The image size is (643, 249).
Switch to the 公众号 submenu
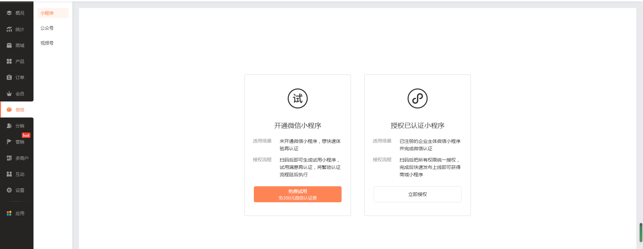(47, 28)
